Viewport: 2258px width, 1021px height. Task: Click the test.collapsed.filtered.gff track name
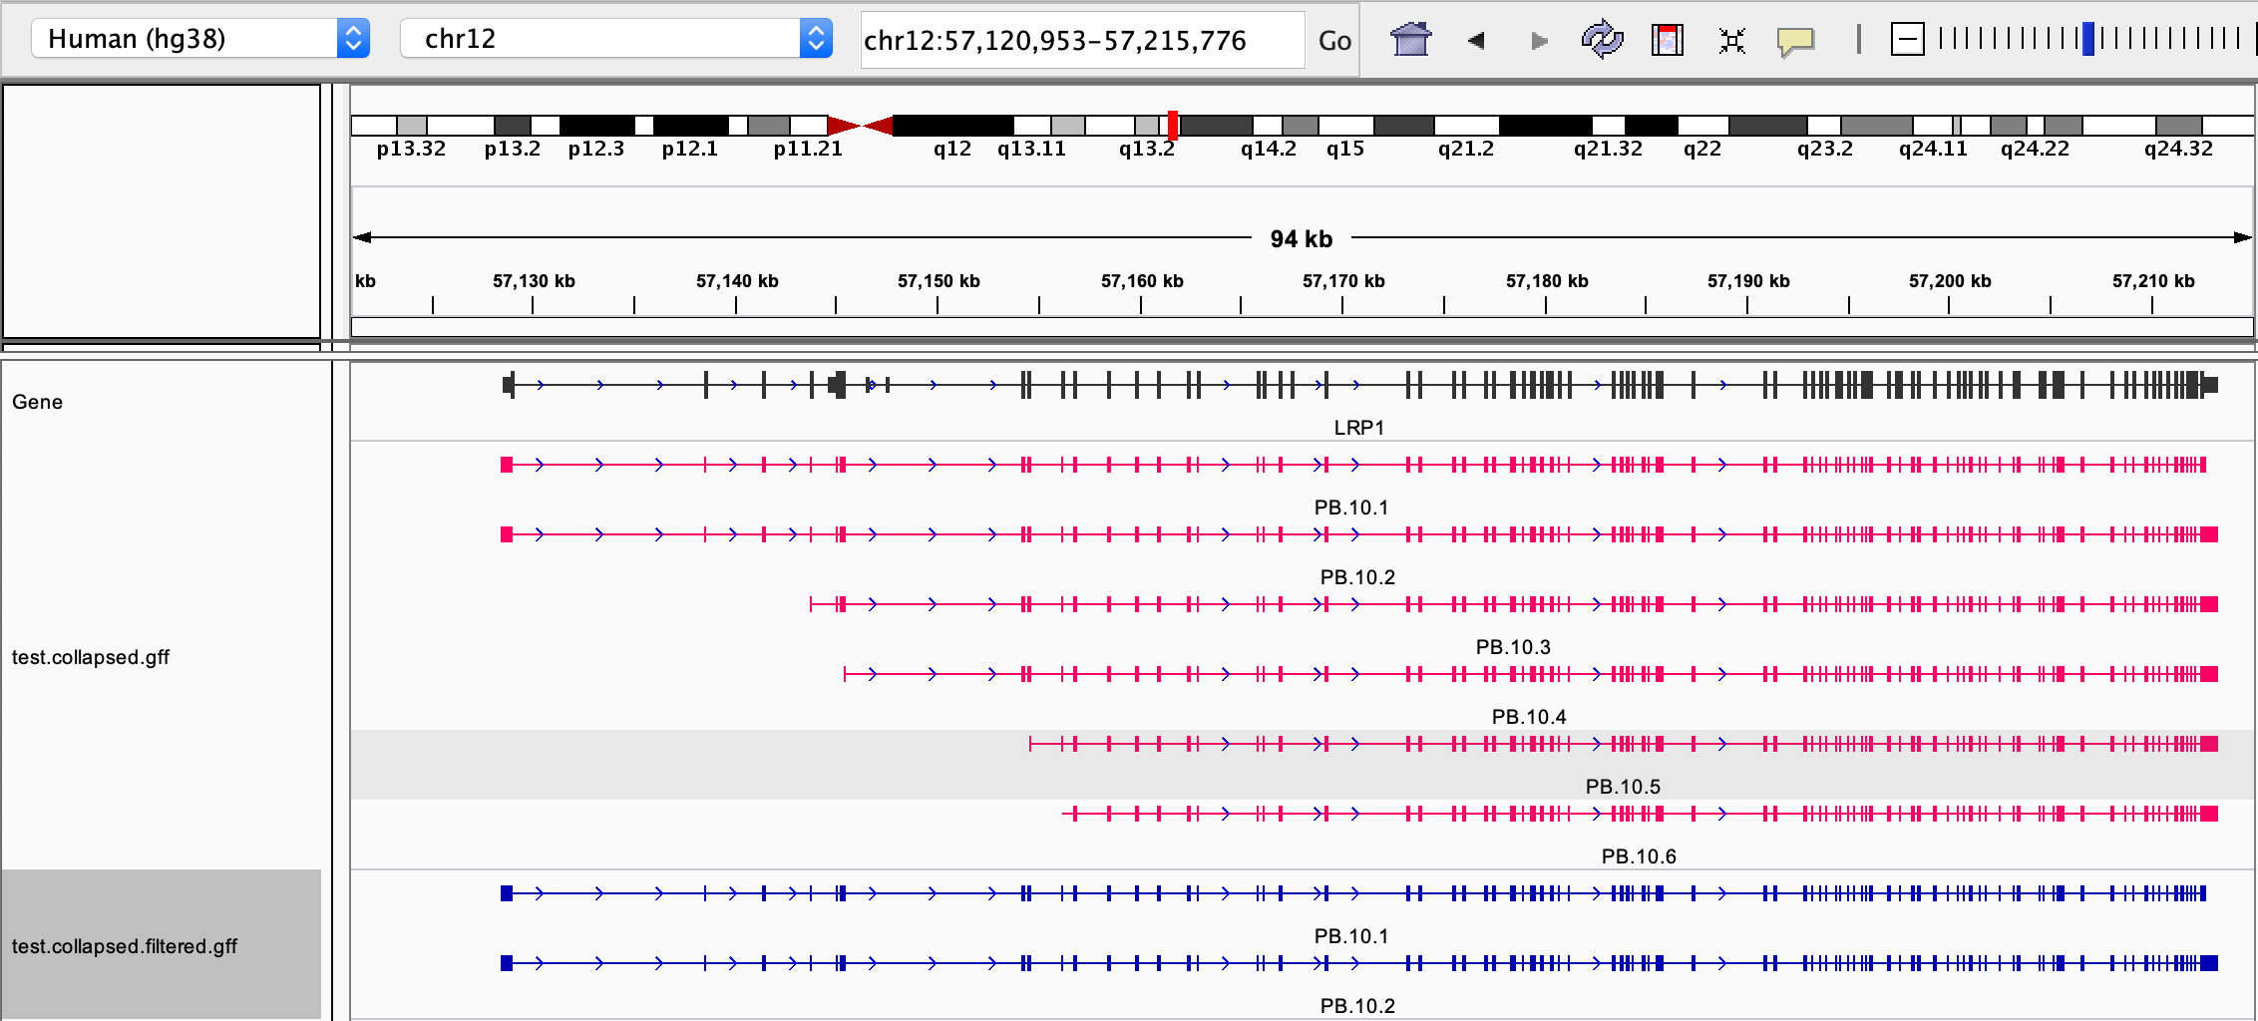tap(124, 946)
